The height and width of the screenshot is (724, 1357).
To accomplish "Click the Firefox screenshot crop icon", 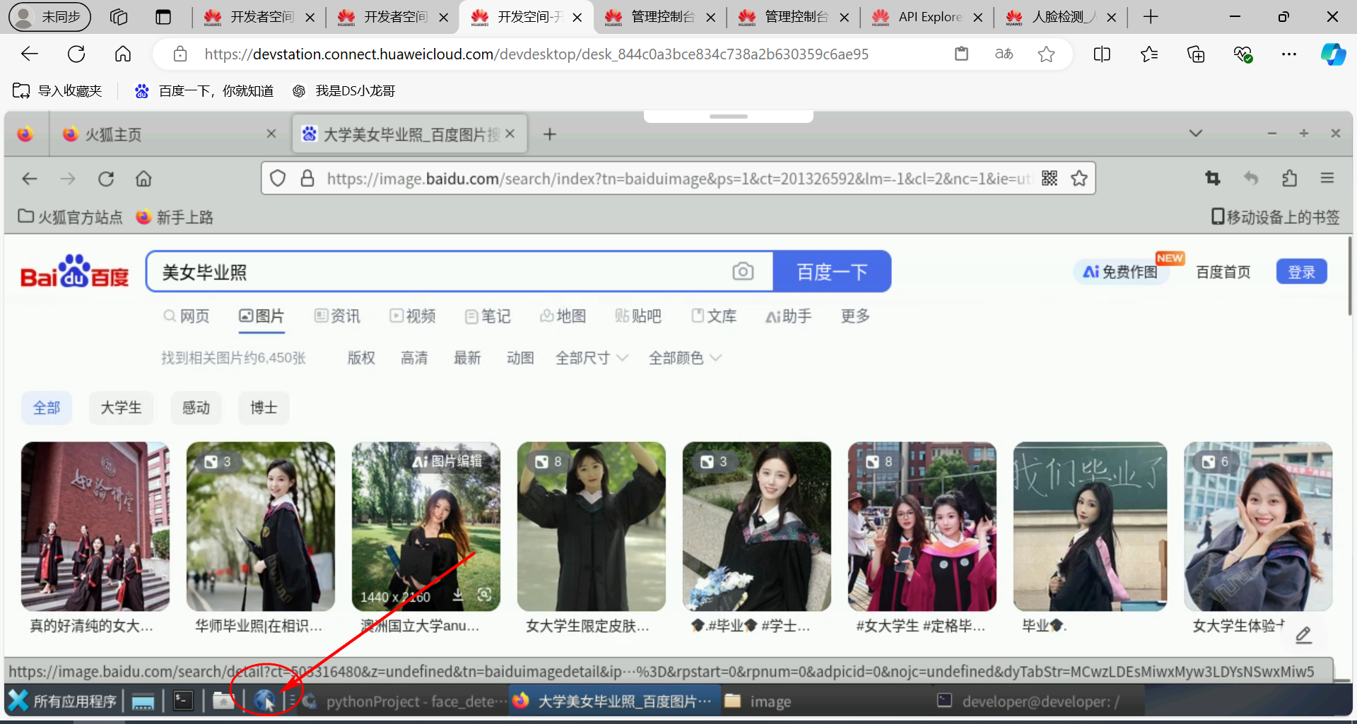I will click(x=1213, y=179).
